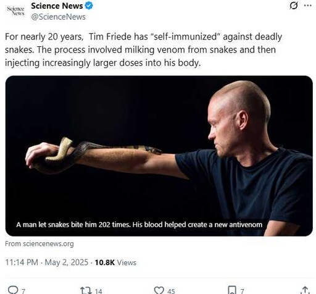The height and width of the screenshot is (294, 316).
Task: Click the share upload icon
Action: 306,290
